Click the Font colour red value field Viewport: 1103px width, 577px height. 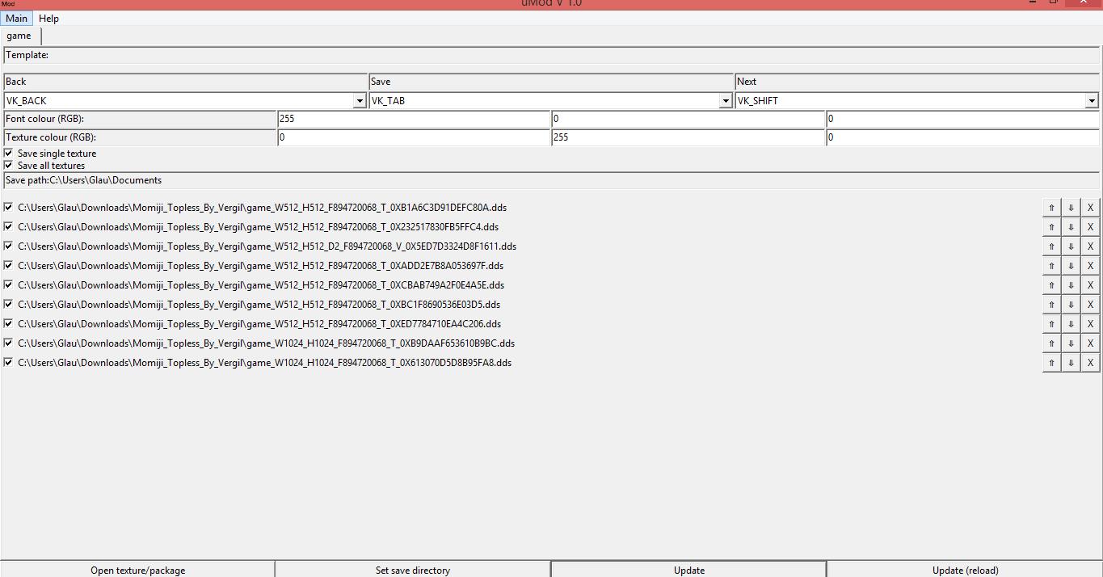point(413,119)
